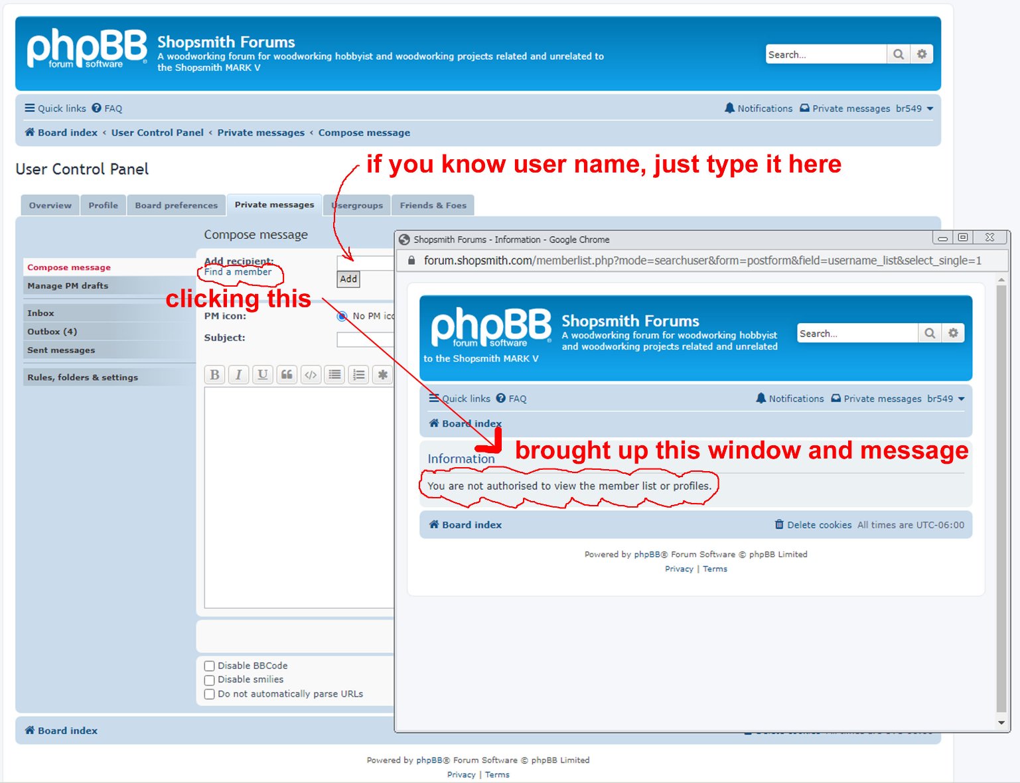This screenshot has height=783, width=1020.
Task: Open Manage PM drafts in sidebar
Action: coord(109,286)
